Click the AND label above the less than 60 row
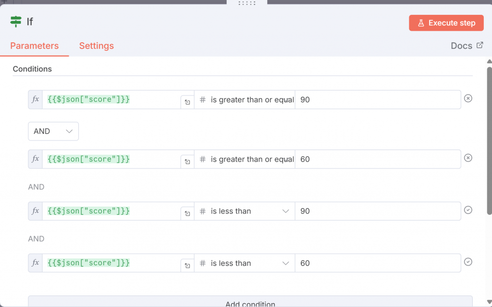 click(x=36, y=239)
